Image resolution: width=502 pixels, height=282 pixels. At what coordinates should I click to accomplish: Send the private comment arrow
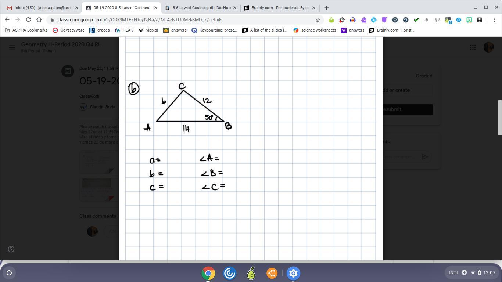tap(425, 157)
